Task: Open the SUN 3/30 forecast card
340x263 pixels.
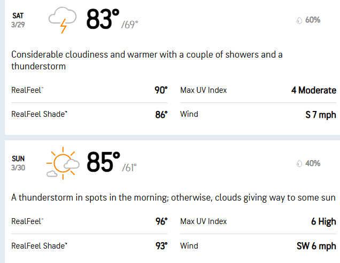Action: tap(18, 163)
